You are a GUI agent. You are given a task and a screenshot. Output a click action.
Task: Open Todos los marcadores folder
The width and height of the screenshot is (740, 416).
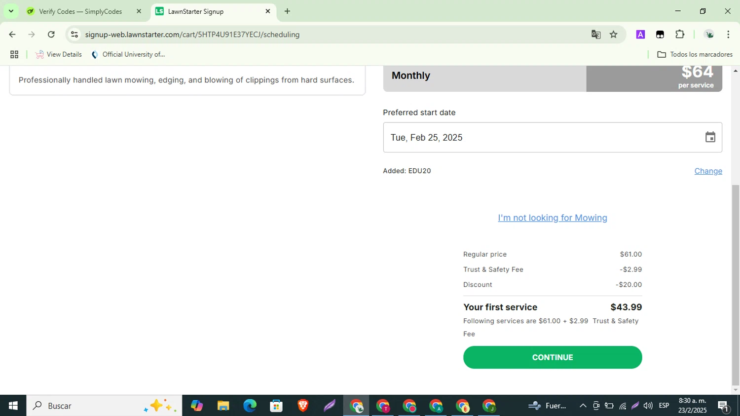[x=695, y=54]
